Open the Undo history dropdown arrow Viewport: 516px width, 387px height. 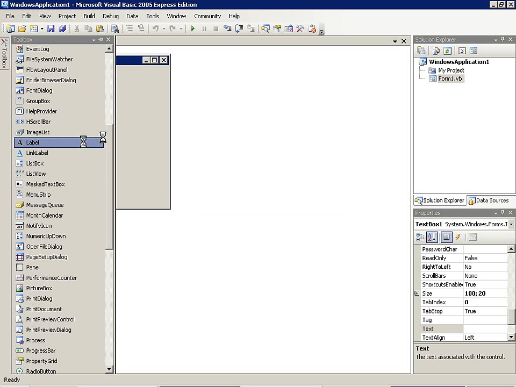click(163, 29)
